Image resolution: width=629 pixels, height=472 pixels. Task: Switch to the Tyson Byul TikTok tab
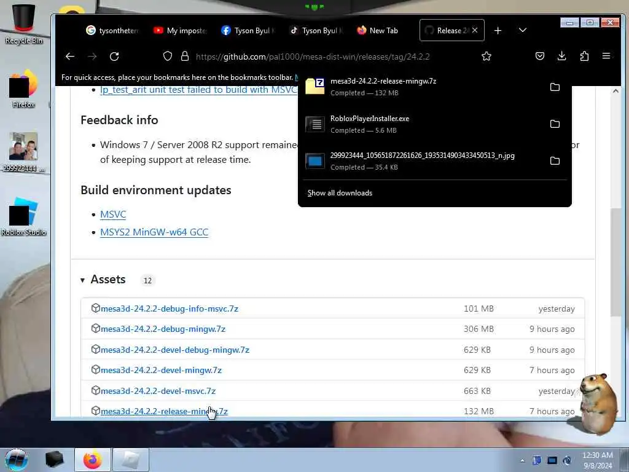[x=316, y=31]
